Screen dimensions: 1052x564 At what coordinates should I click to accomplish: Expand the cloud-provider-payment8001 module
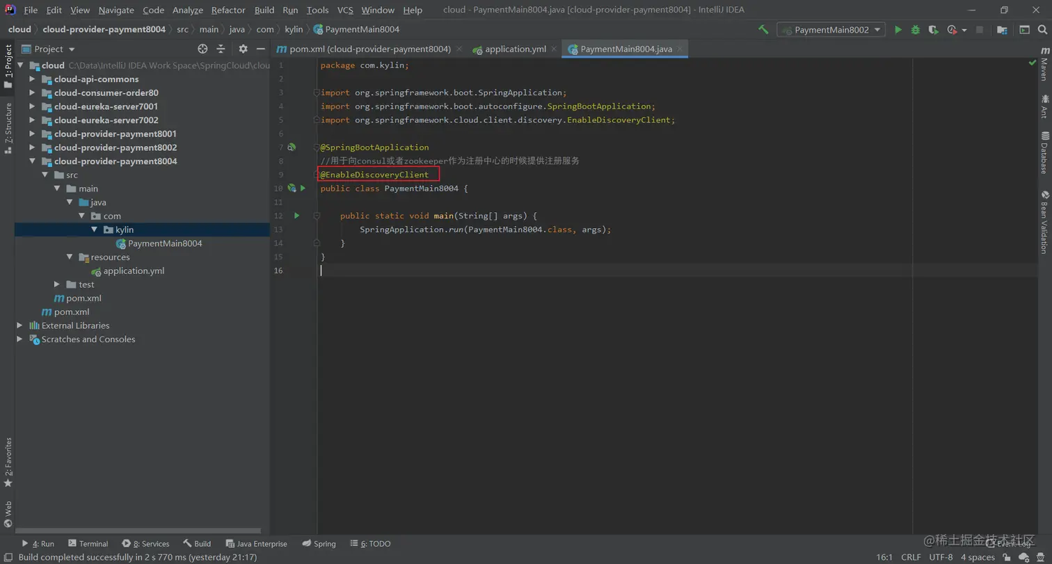(32, 134)
